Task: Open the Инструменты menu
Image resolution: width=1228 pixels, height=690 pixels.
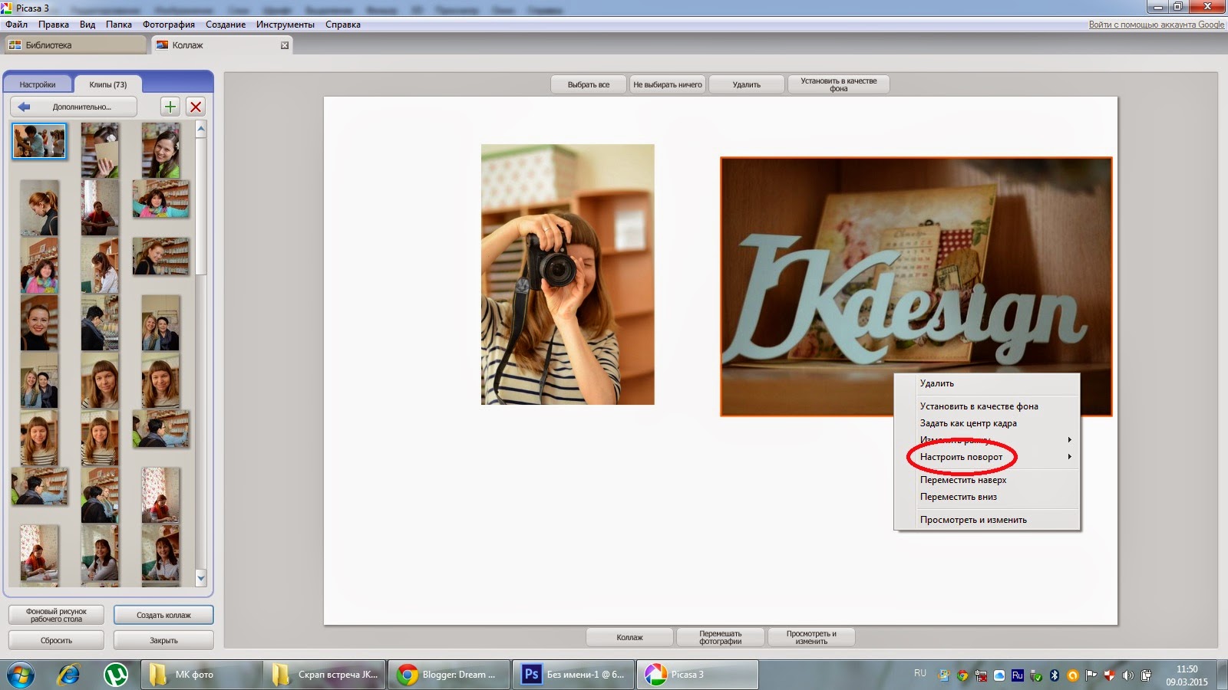Action: [x=286, y=25]
